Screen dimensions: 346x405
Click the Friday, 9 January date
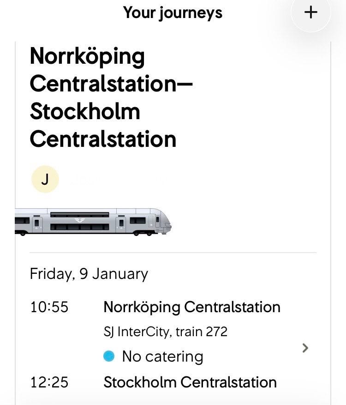tap(89, 274)
